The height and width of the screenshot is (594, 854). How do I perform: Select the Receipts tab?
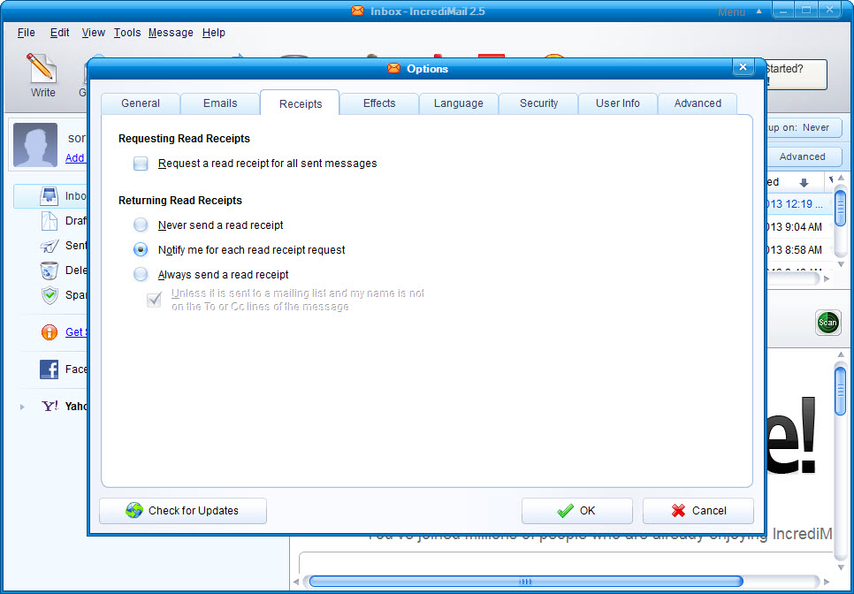[x=300, y=103]
